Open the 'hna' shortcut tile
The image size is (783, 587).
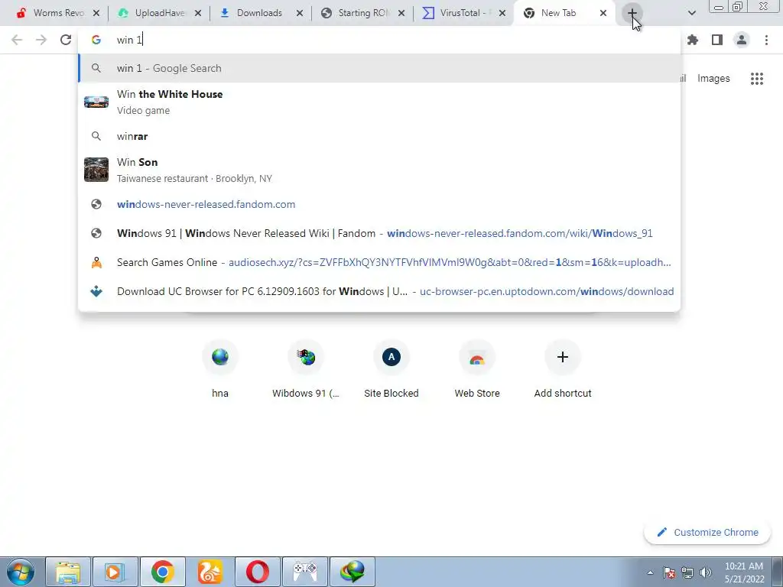click(x=220, y=369)
